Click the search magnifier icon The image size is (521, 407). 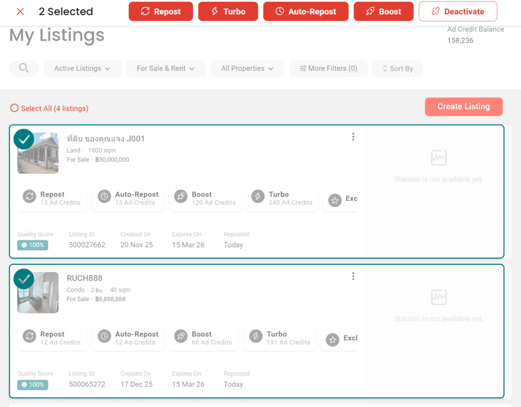click(x=24, y=68)
